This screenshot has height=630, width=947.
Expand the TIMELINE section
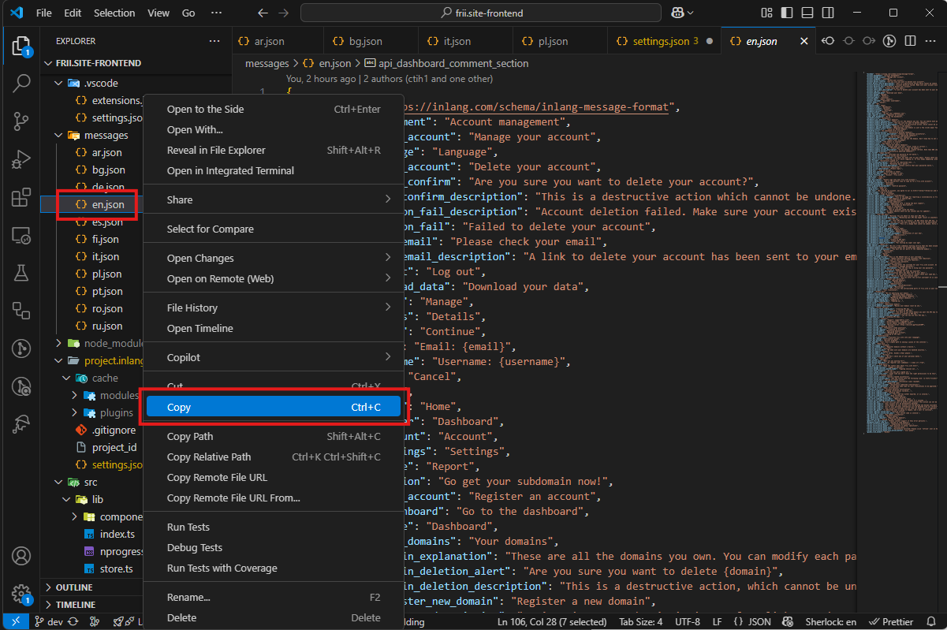[76, 605]
